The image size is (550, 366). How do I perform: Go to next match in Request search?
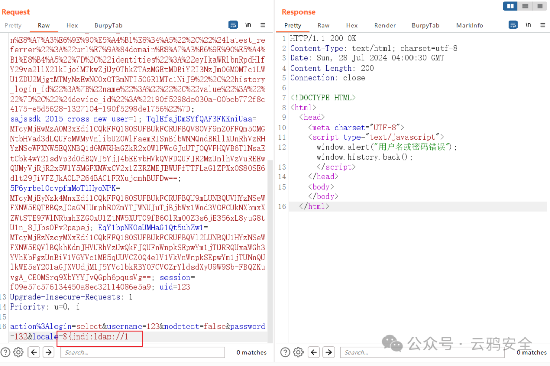tap(49, 352)
